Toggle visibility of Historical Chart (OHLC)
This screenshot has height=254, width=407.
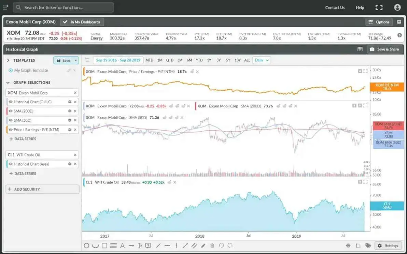tap(11, 102)
